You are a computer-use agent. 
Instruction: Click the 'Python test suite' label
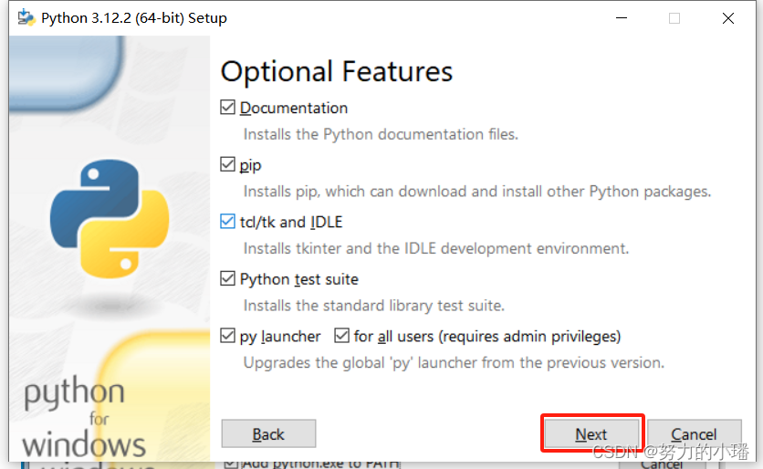[299, 280]
